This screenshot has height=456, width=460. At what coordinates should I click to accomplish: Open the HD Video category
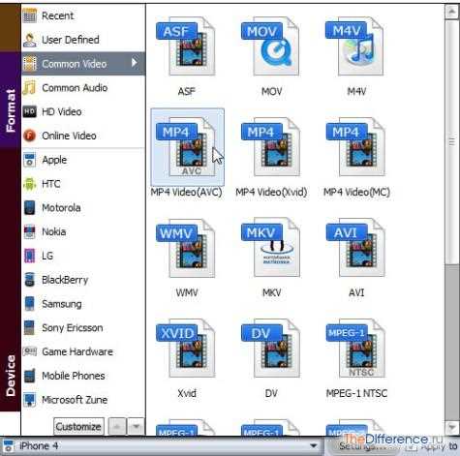(83, 111)
